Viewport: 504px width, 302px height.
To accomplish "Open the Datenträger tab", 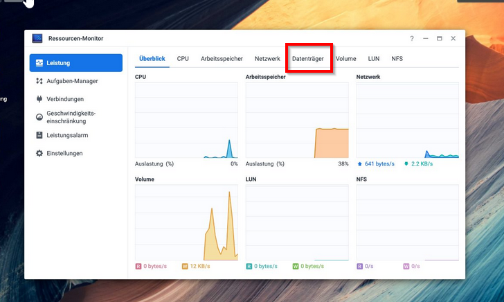I will 308,59.
